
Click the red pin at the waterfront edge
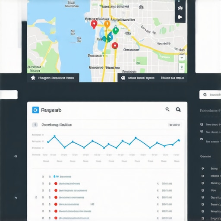click(94, 25)
